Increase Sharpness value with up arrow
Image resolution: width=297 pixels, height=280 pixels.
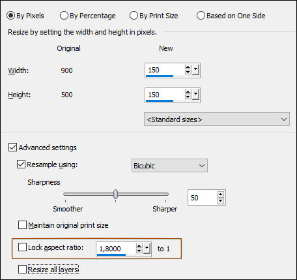(220, 194)
